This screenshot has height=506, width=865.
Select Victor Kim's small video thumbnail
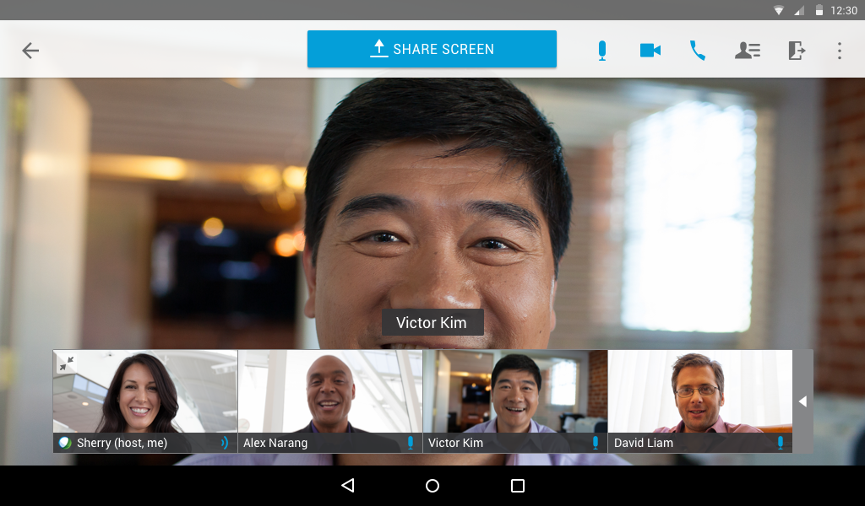click(x=515, y=401)
